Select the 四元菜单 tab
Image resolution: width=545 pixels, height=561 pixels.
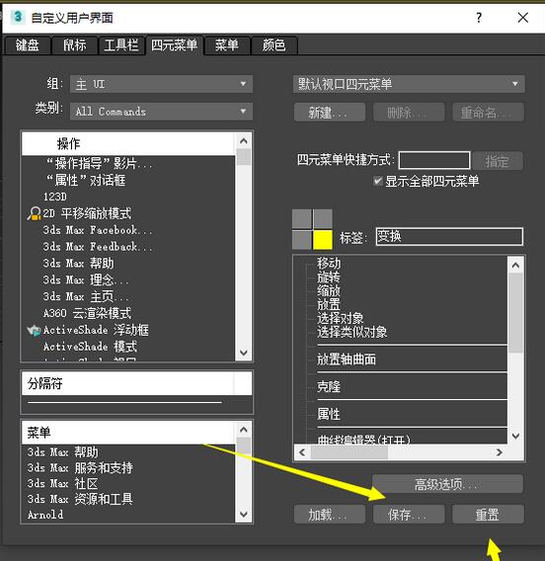(x=174, y=45)
